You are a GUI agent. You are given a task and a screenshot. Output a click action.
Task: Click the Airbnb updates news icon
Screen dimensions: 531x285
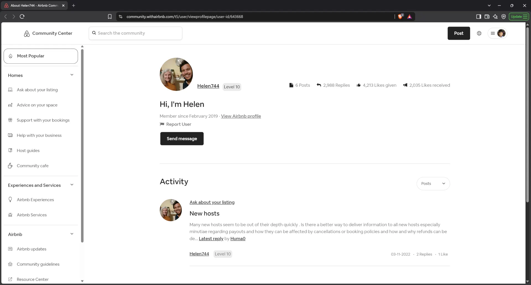pyautogui.click(x=10, y=249)
